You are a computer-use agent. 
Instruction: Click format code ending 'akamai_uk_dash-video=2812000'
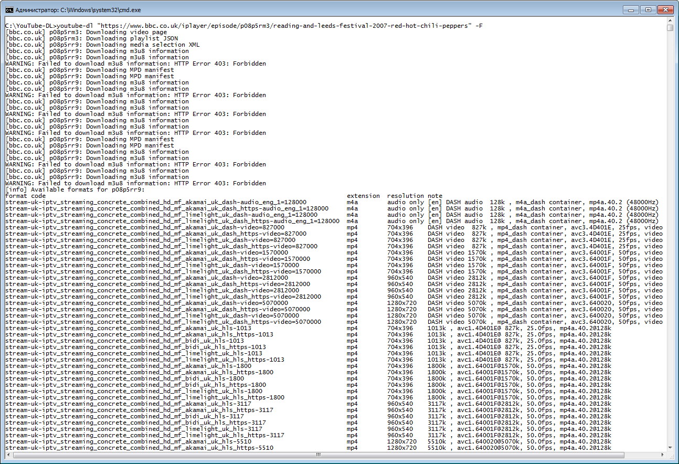(147, 278)
